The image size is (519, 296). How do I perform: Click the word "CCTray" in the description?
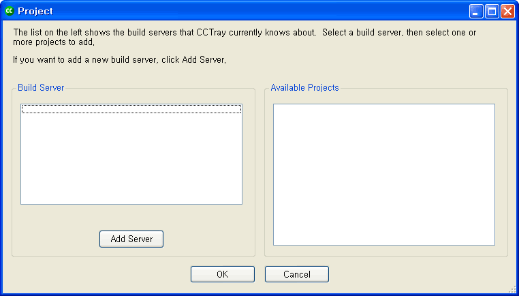point(219,33)
